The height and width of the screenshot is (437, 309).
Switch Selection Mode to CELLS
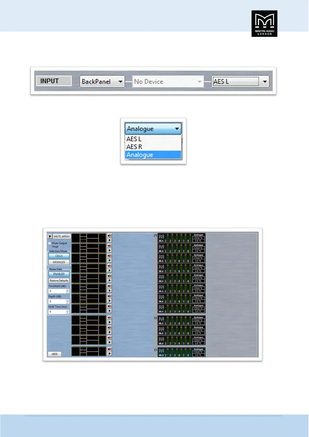(59, 256)
